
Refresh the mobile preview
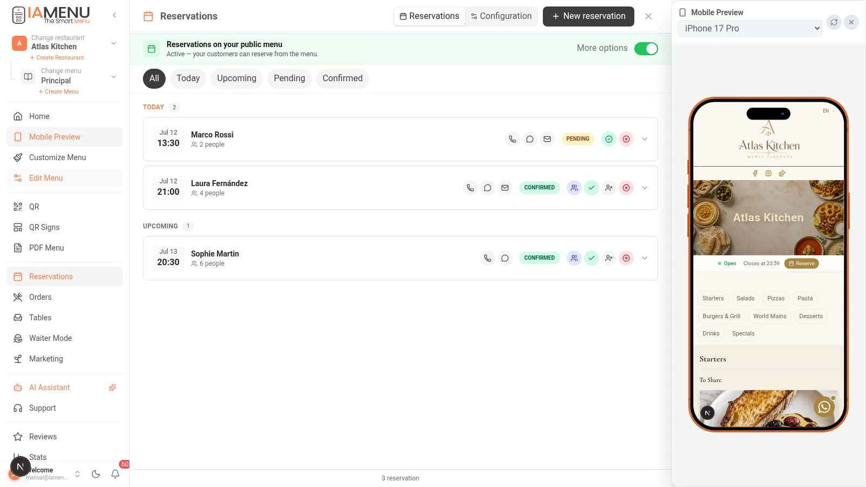tap(834, 22)
